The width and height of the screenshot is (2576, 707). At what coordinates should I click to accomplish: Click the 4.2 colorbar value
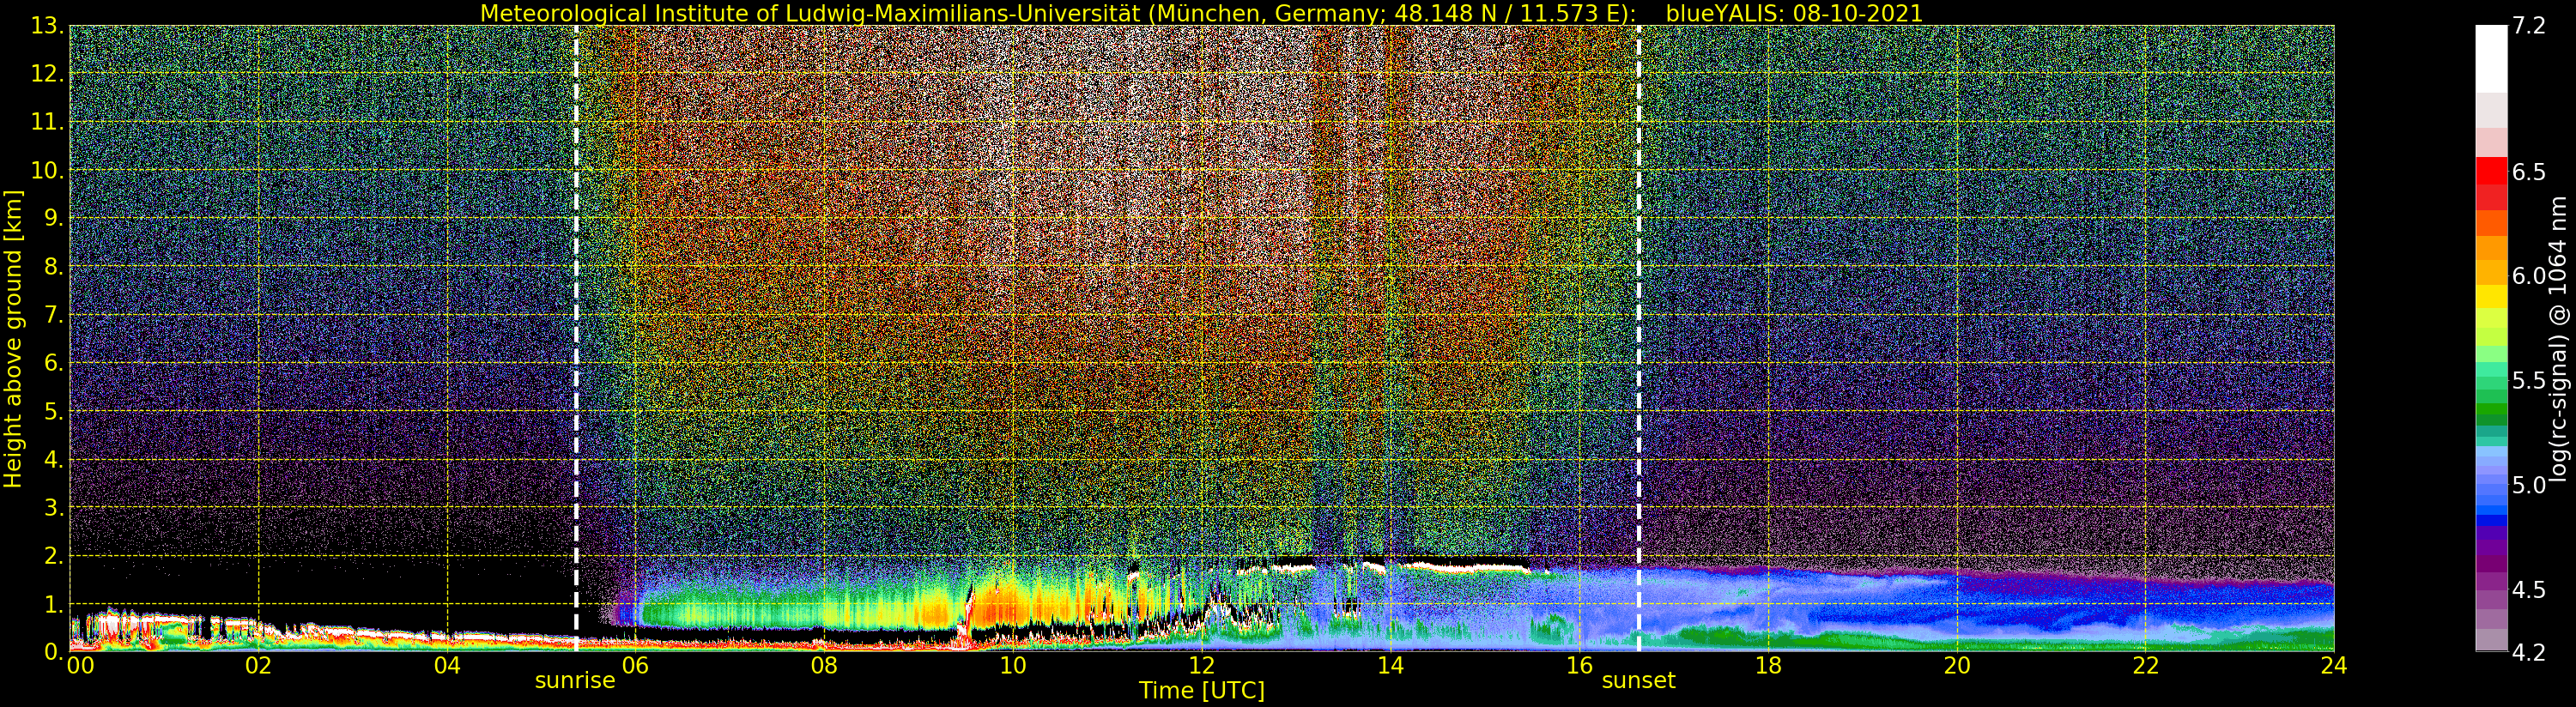pyautogui.click(x=2529, y=653)
